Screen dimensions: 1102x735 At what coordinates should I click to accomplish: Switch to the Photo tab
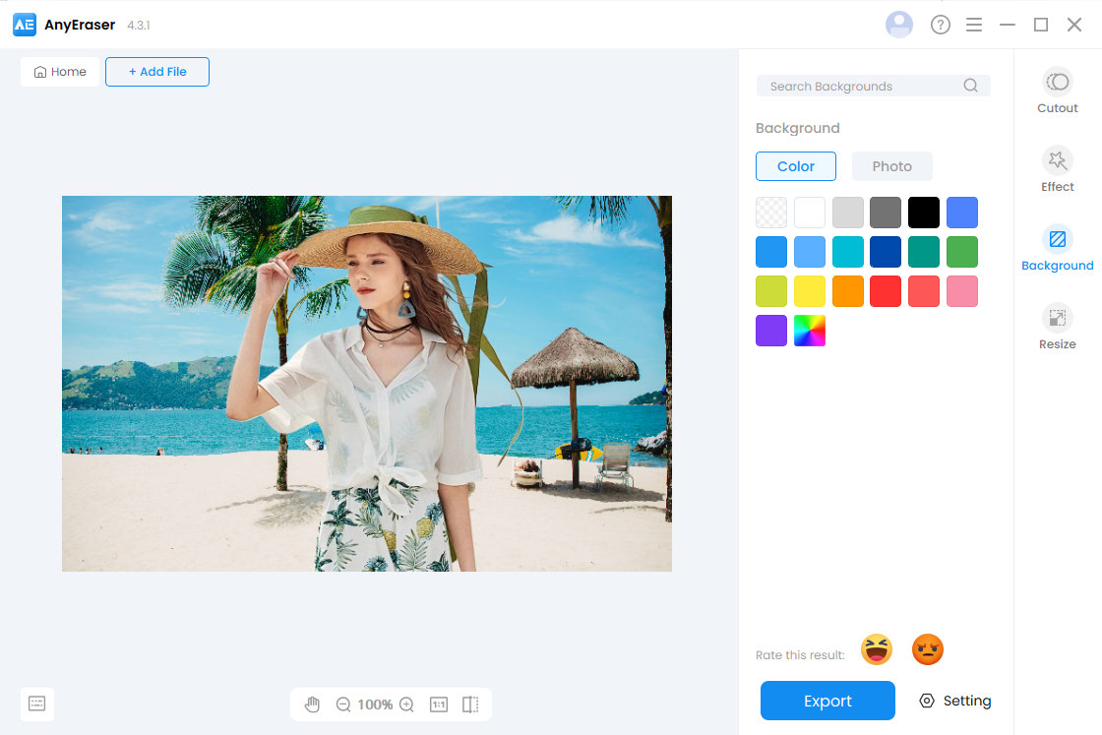click(x=891, y=166)
